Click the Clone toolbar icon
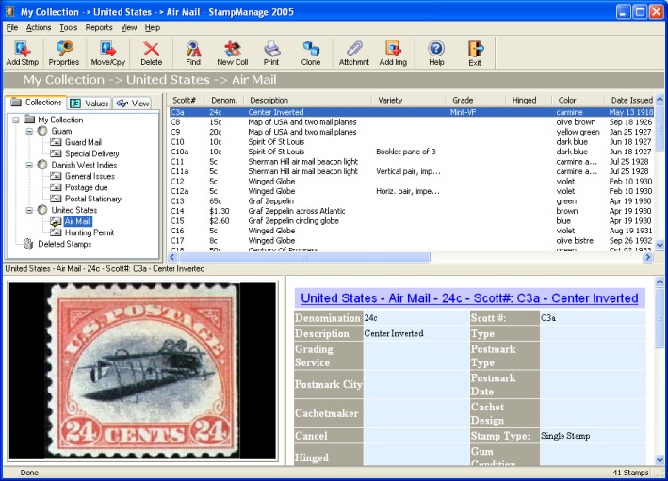Viewport: 668px width, 481px height. tap(311, 54)
